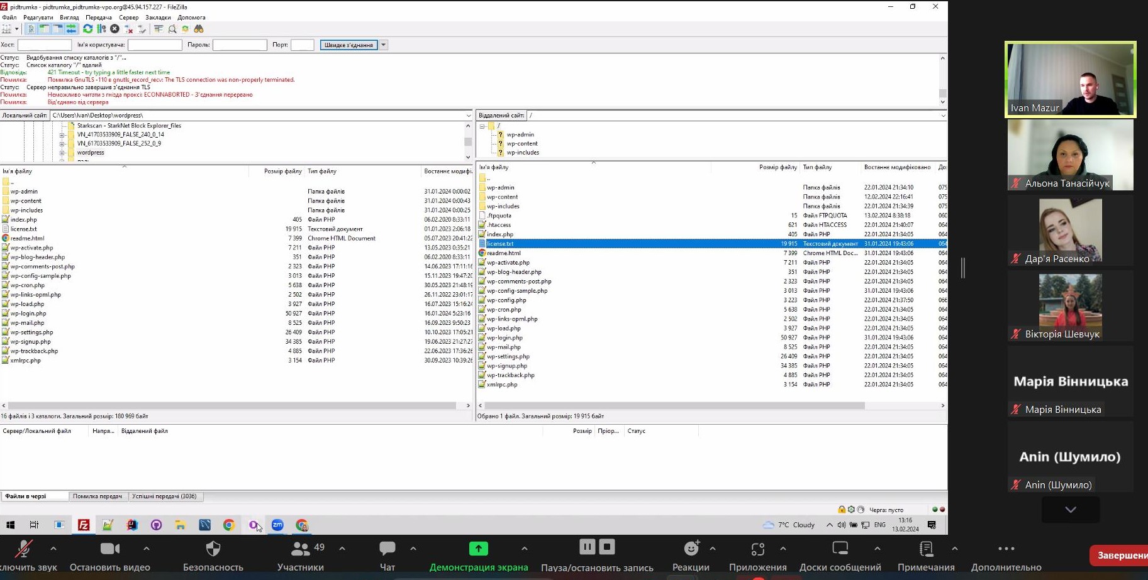Toggle the local directory tree view
Image resolution: width=1148 pixels, height=580 pixels.
point(44,29)
